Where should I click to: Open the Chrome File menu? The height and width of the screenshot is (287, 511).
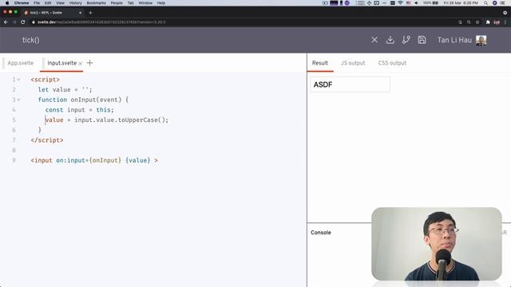(x=37, y=3)
